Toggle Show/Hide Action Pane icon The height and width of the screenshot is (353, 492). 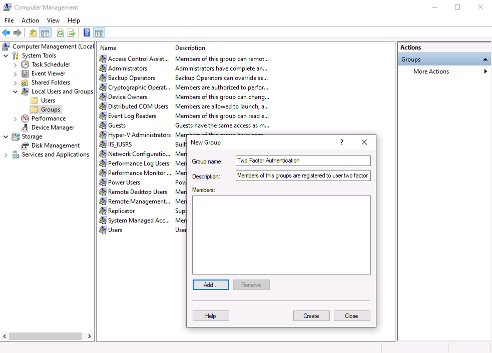tap(99, 33)
